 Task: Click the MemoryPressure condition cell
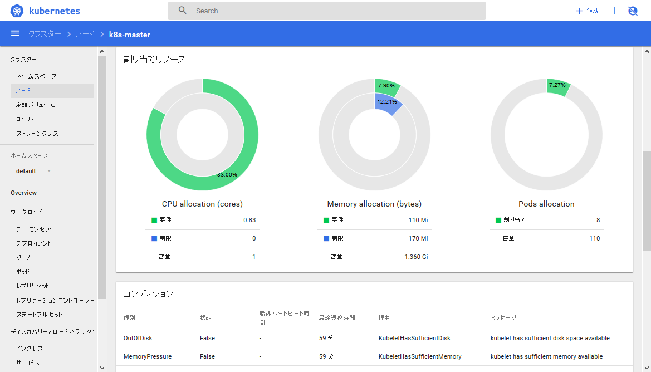(148, 356)
